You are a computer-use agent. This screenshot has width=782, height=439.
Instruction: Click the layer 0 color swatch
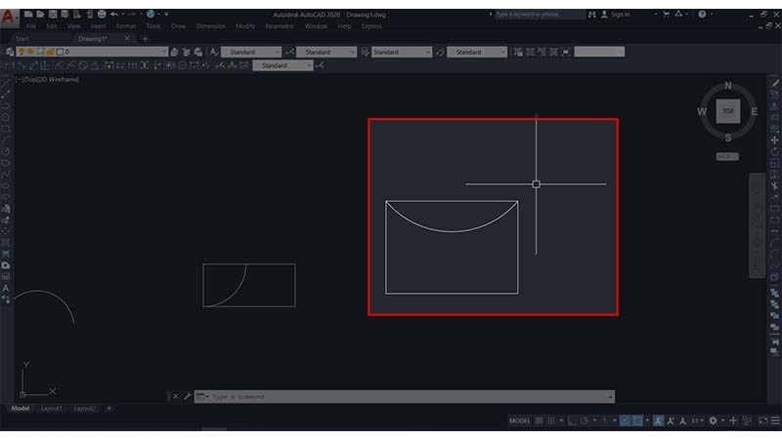(x=60, y=52)
